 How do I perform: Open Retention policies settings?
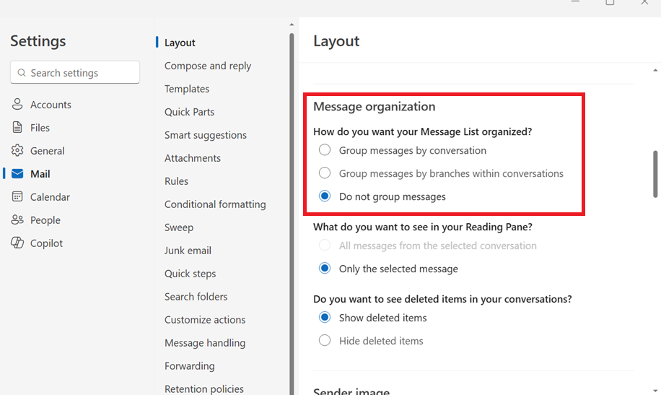204,389
